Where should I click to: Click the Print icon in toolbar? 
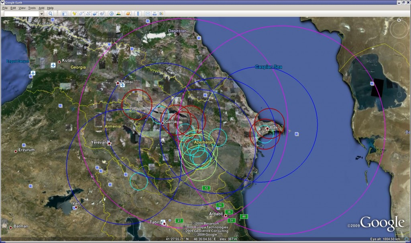pos(155,14)
